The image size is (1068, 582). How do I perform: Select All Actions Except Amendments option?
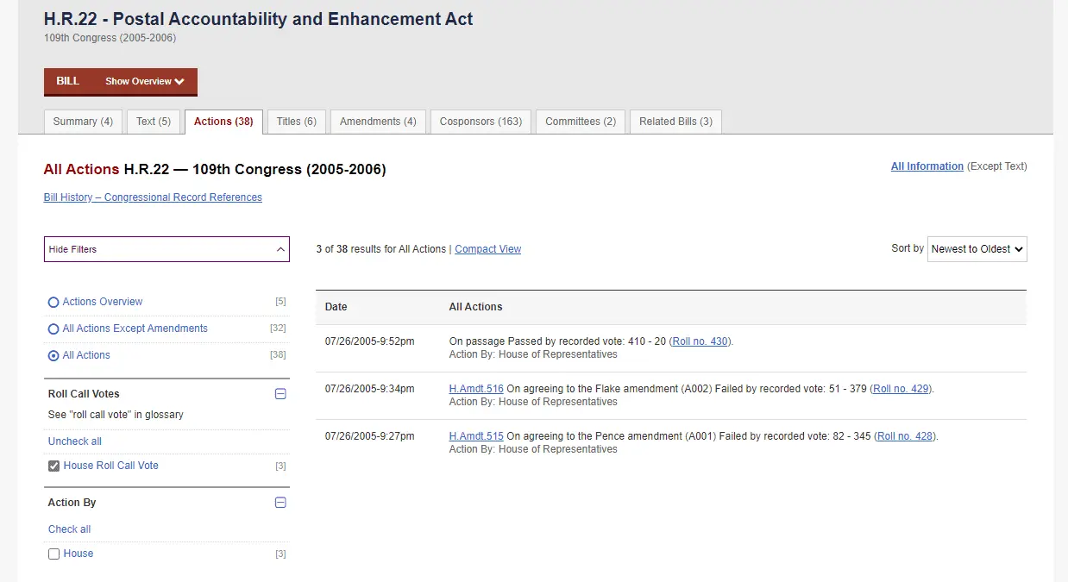click(x=53, y=329)
